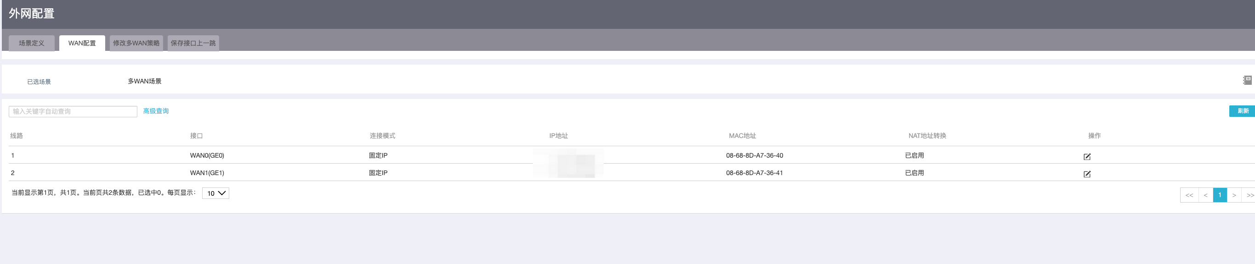Open the 修改多WAN策略 tab
The height and width of the screenshot is (264, 1255).
pyautogui.click(x=136, y=43)
